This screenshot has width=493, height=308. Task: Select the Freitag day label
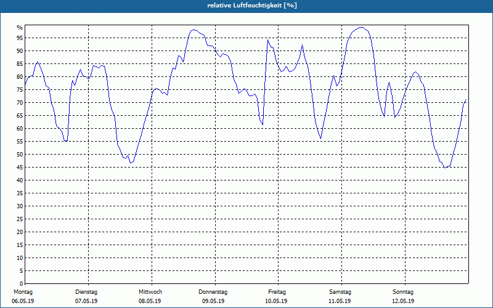coord(277,292)
